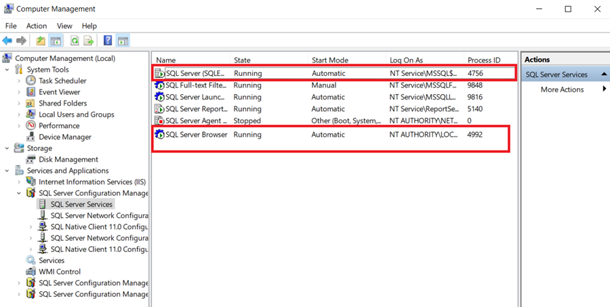Image resolution: width=610 pixels, height=307 pixels.
Task: Click the process ID value 9816
Action: pos(474,97)
